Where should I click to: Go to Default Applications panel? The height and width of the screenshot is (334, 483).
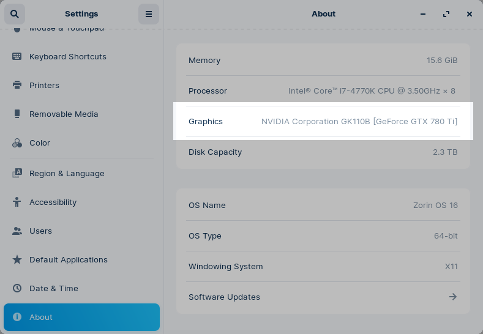pos(69,259)
